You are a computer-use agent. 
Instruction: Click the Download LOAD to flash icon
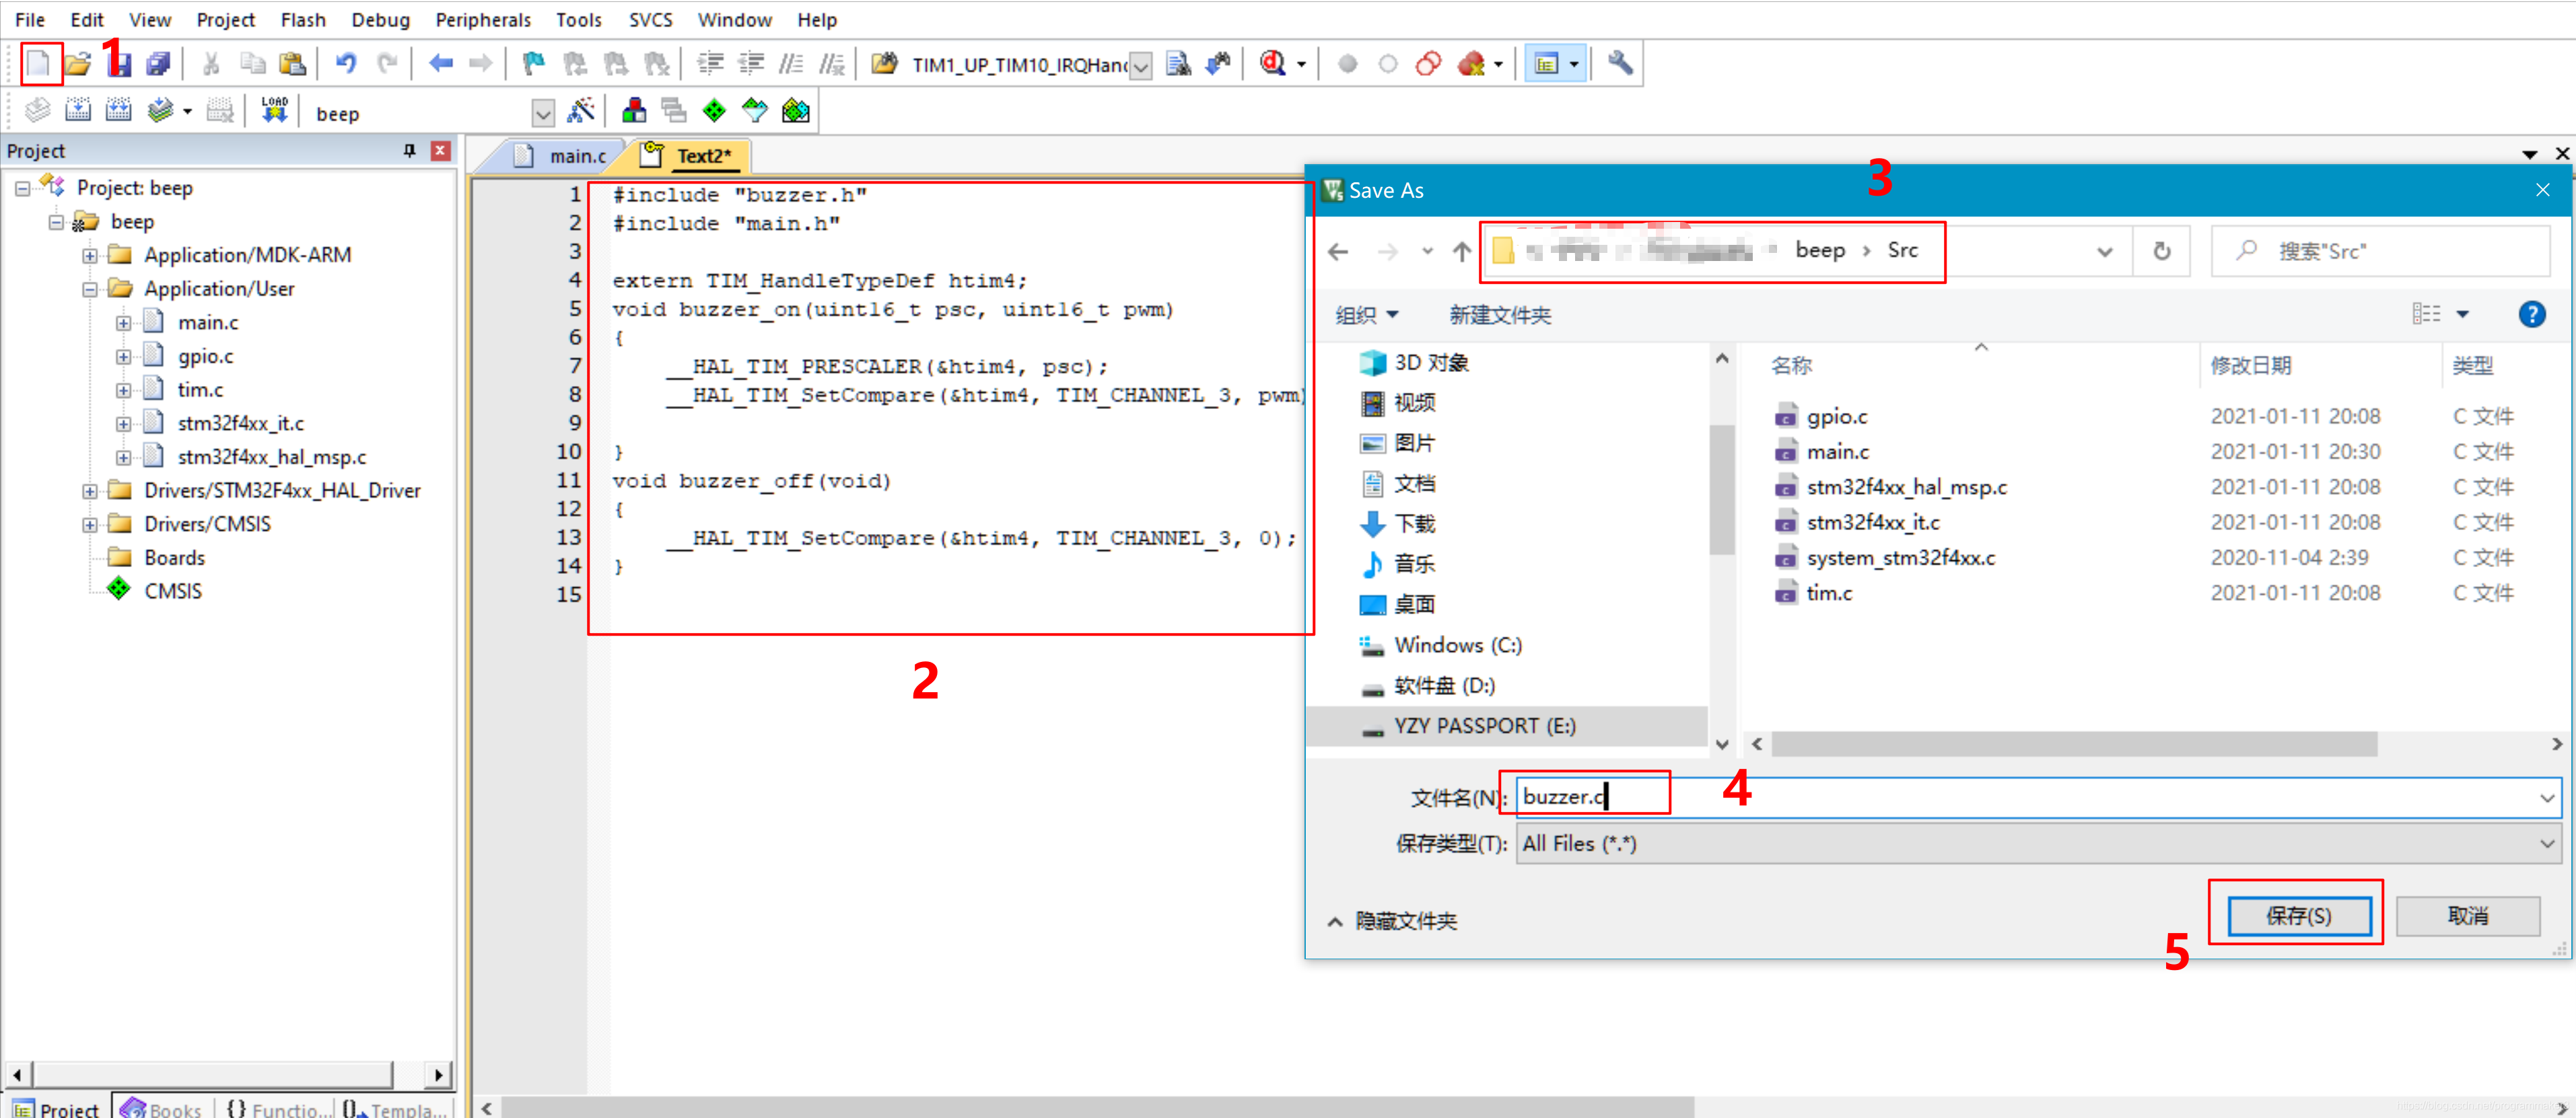(x=274, y=110)
